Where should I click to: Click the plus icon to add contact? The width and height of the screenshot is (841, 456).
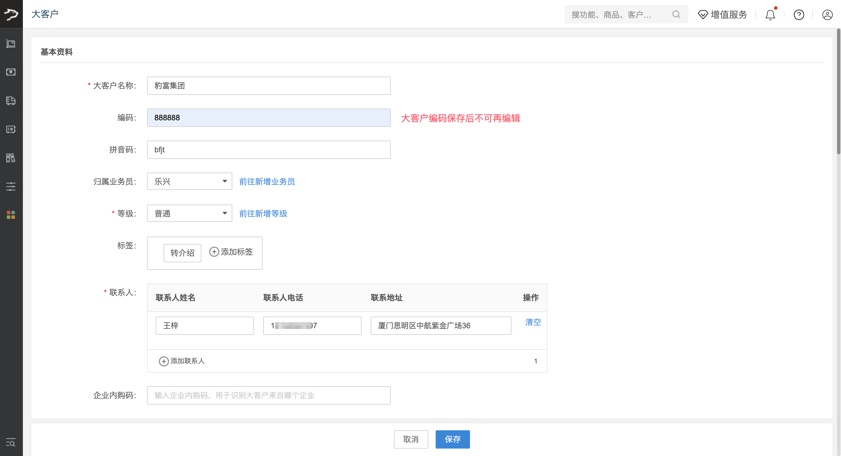tap(164, 361)
